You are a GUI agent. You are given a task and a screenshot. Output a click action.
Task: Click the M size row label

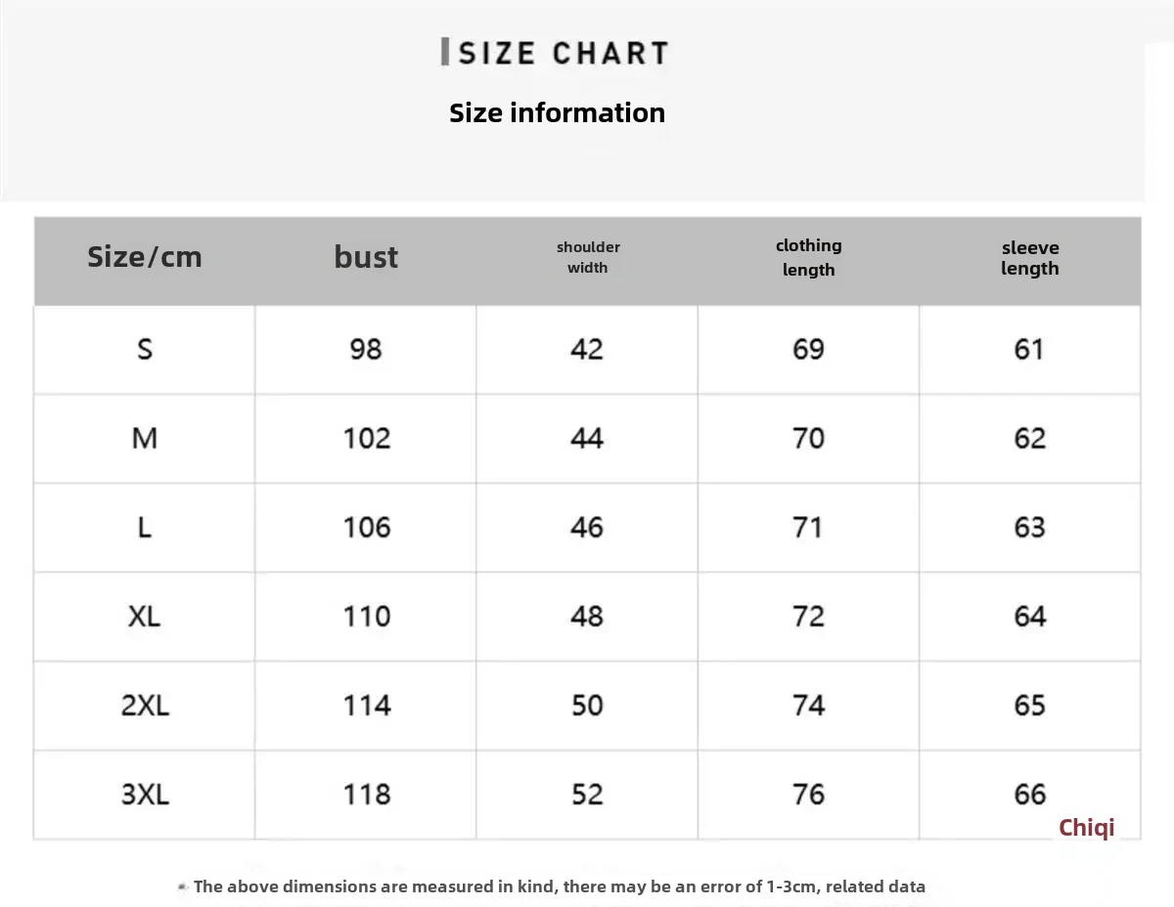tap(145, 438)
